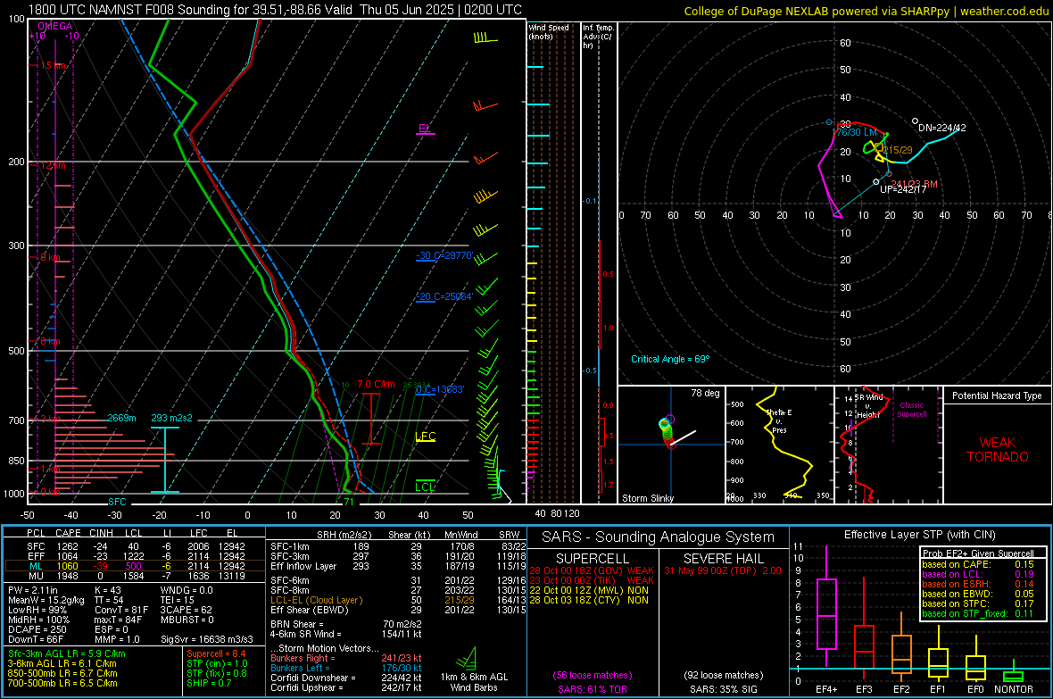Click the 'Effective Layer STP (with CIN)' title
Image resolution: width=1053 pixels, height=699 pixels.
point(920,535)
